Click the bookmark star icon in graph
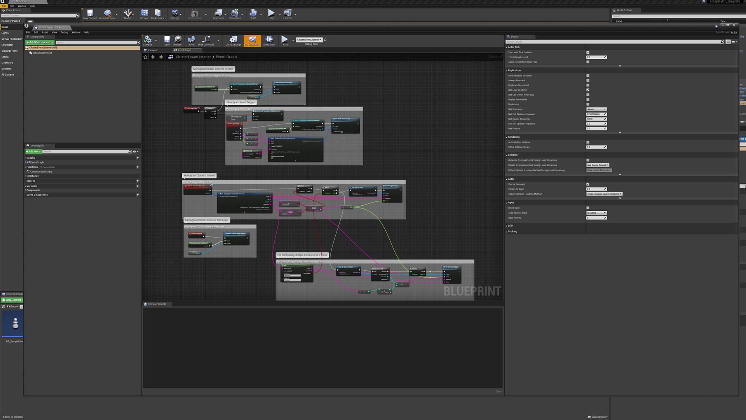 point(146,57)
